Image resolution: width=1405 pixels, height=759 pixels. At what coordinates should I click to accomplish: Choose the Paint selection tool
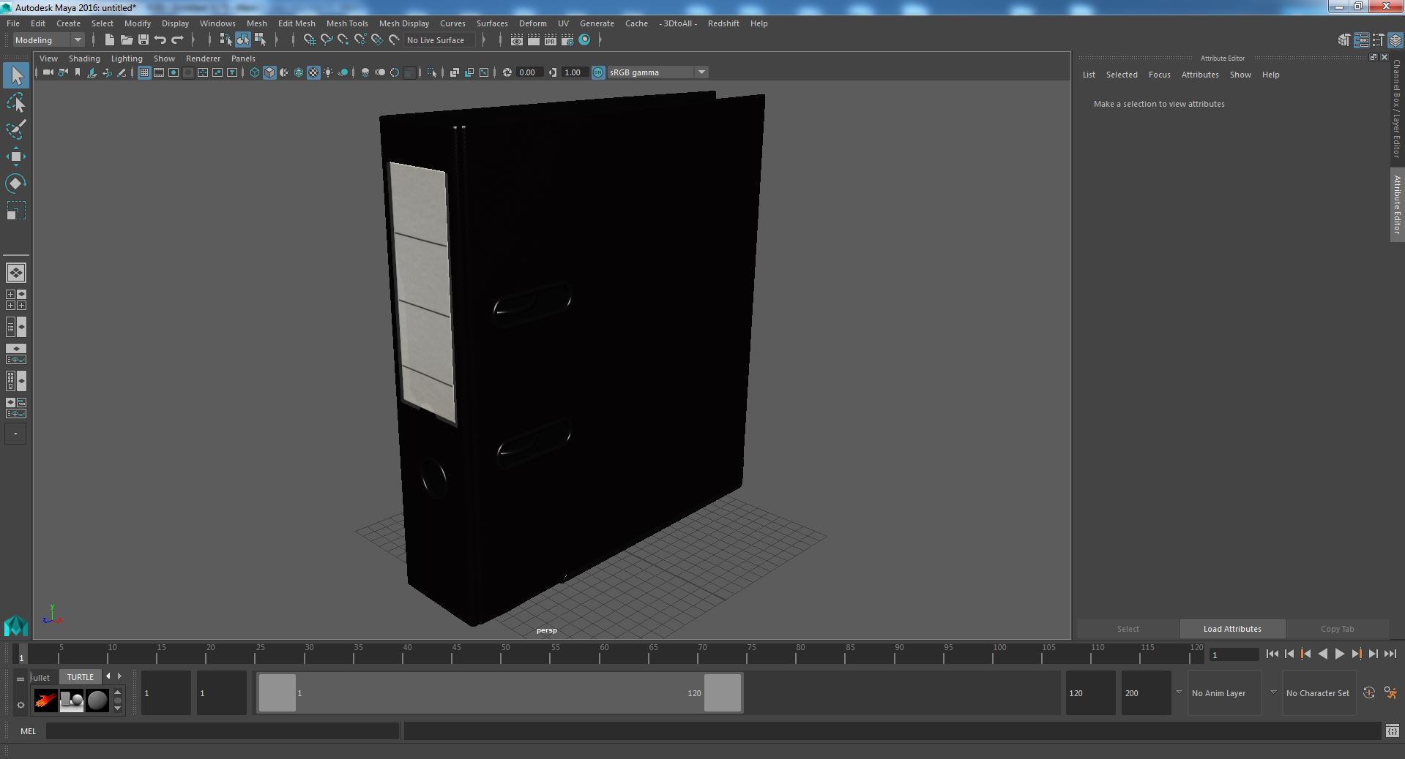point(16,129)
